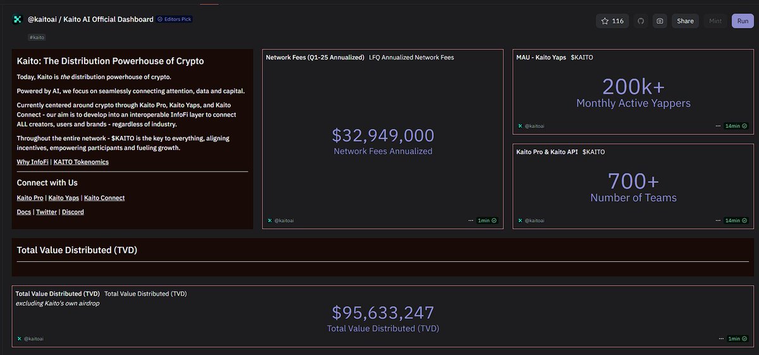Select the #kaito tag
Viewport: 759px width, 355px height.
(37, 37)
